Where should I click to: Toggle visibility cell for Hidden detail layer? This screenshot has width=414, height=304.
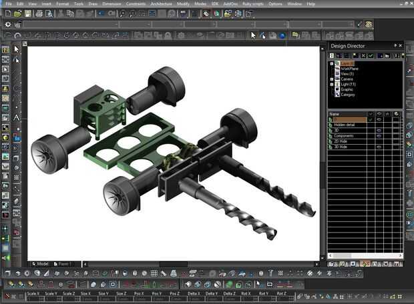pyautogui.click(x=379, y=125)
